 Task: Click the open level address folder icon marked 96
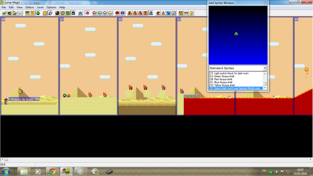15,13
